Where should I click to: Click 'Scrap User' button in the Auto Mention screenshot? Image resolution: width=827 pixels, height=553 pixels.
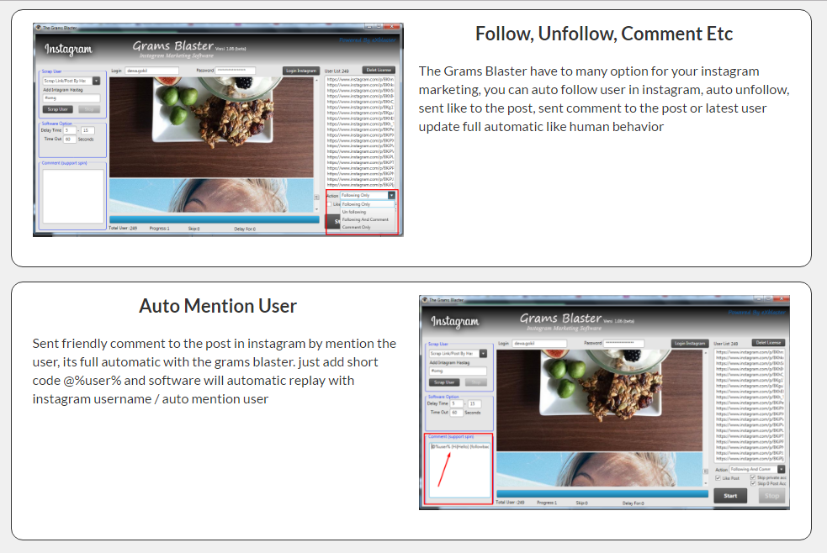(444, 382)
